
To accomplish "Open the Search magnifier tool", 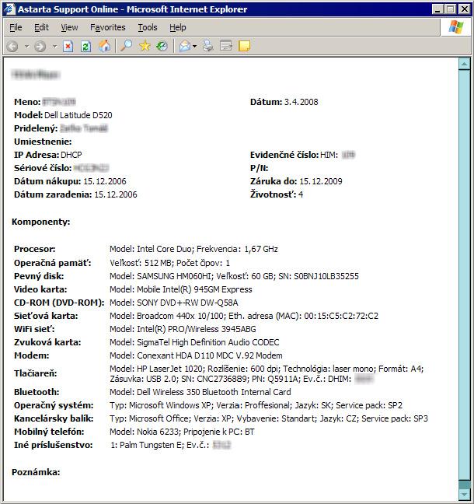I will tap(126, 46).
